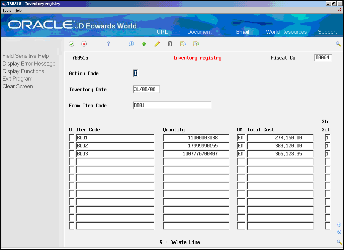
Task: Click the red X cancel icon
Action: point(84,44)
